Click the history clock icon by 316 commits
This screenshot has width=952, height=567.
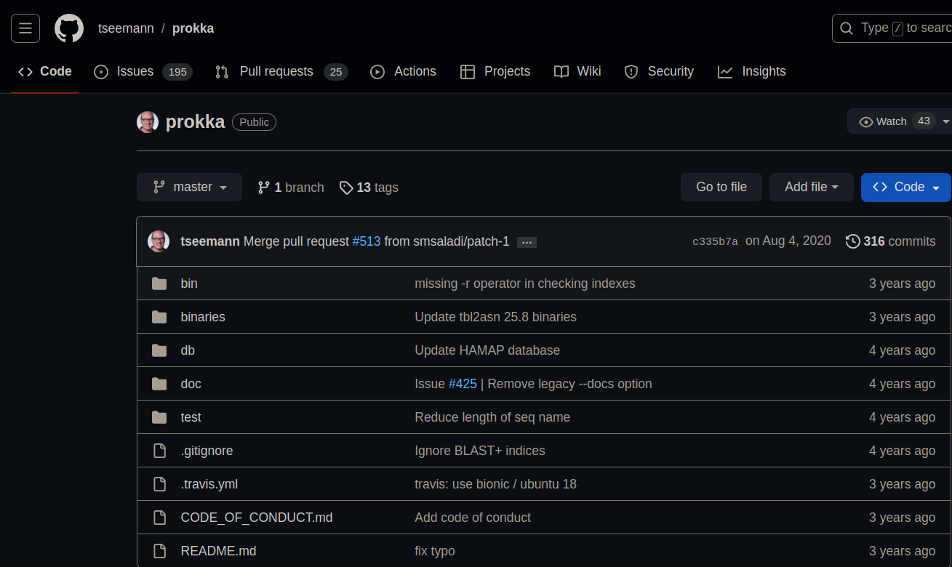[853, 241]
